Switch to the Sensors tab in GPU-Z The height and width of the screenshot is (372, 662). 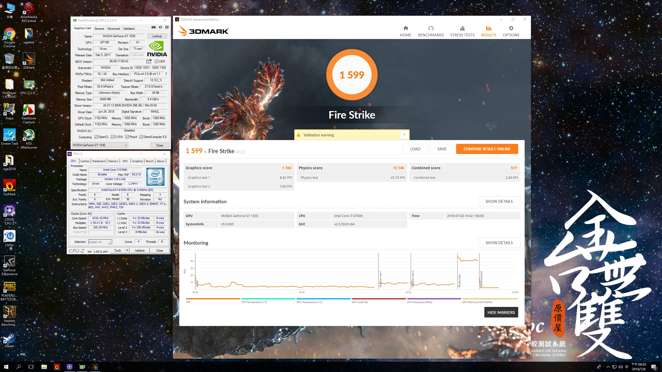(x=99, y=29)
